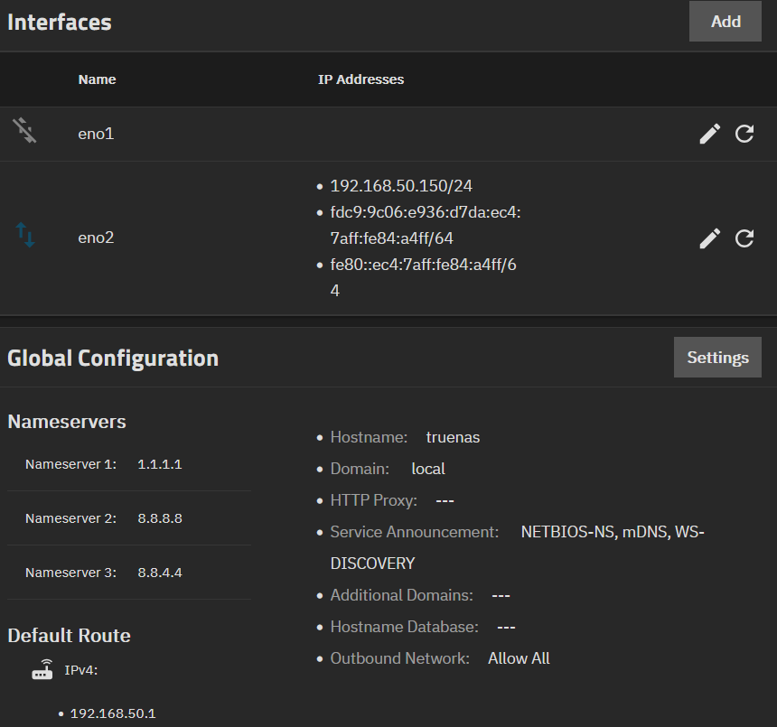777x727 pixels.
Task: Click the Outbound Network Allow All value
Action: click(x=519, y=658)
